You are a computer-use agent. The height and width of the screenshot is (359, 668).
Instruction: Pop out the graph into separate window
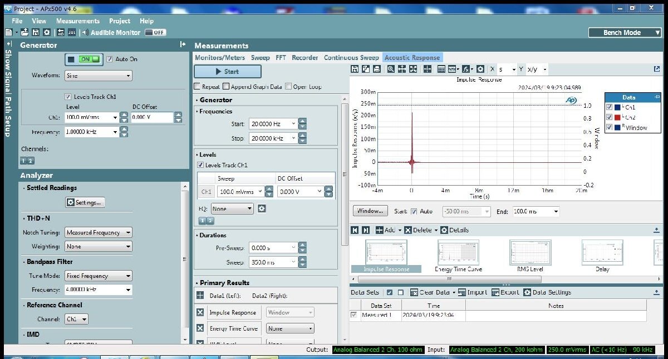657,69
